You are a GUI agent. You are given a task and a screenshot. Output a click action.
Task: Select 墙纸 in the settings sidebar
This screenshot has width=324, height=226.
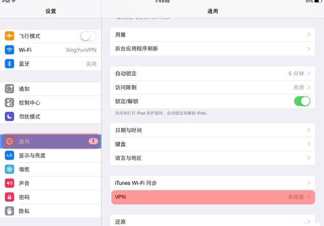[50, 169]
